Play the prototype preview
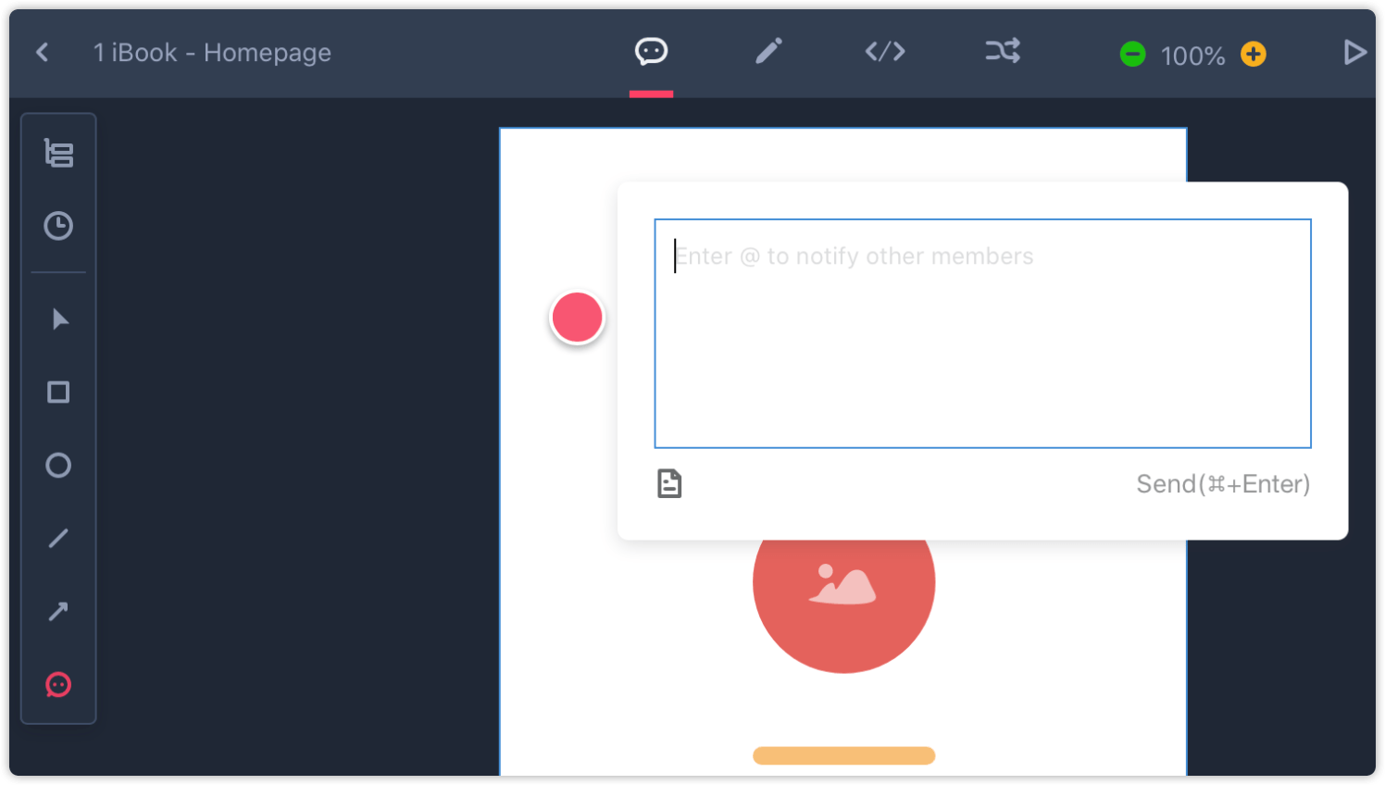The width and height of the screenshot is (1385, 785). [1354, 53]
